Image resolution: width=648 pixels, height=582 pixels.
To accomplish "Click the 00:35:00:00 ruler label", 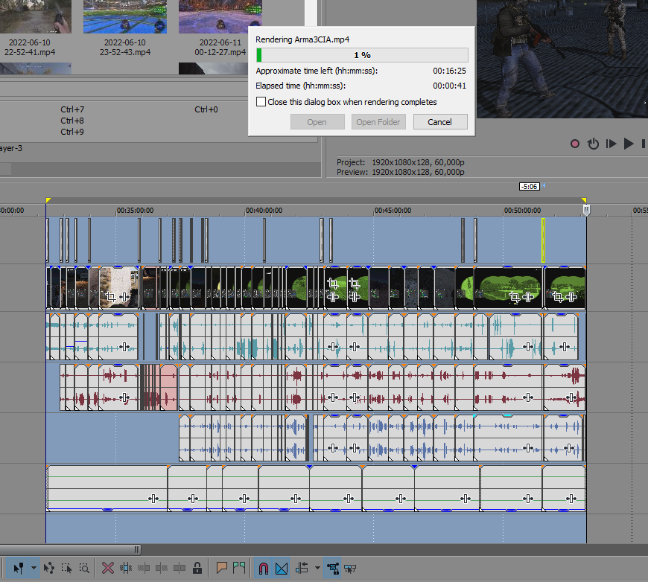I will [135, 210].
